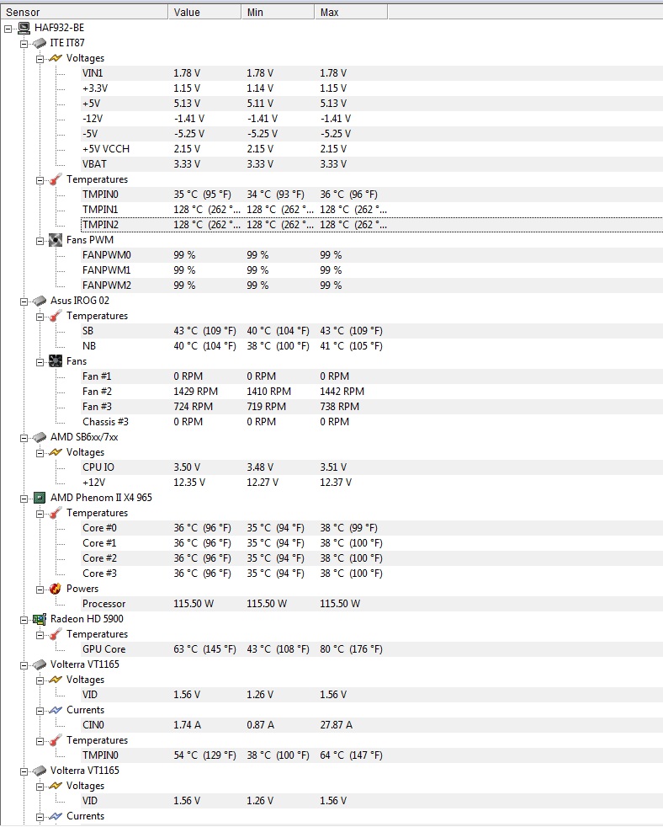Select the TMPIN0 row reading 35 °C
This screenshot has width=663, height=827.
(372, 195)
